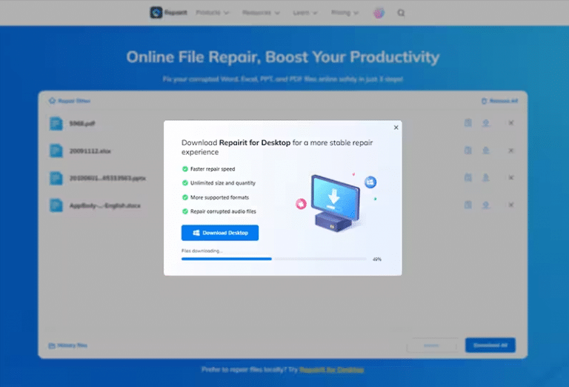Follow the Repairit for Desktop link at bottom
569x387 pixels.
(x=331, y=368)
